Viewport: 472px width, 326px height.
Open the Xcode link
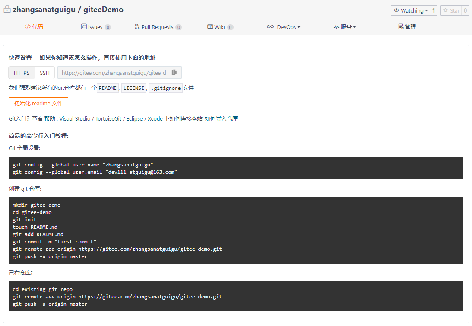tap(155, 119)
